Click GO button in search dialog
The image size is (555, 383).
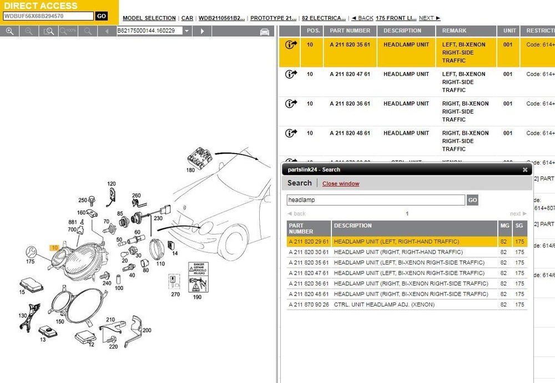click(472, 200)
